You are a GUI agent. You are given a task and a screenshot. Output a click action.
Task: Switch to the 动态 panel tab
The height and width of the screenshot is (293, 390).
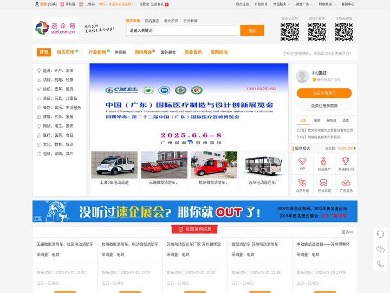pyautogui.click(x=346, y=120)
